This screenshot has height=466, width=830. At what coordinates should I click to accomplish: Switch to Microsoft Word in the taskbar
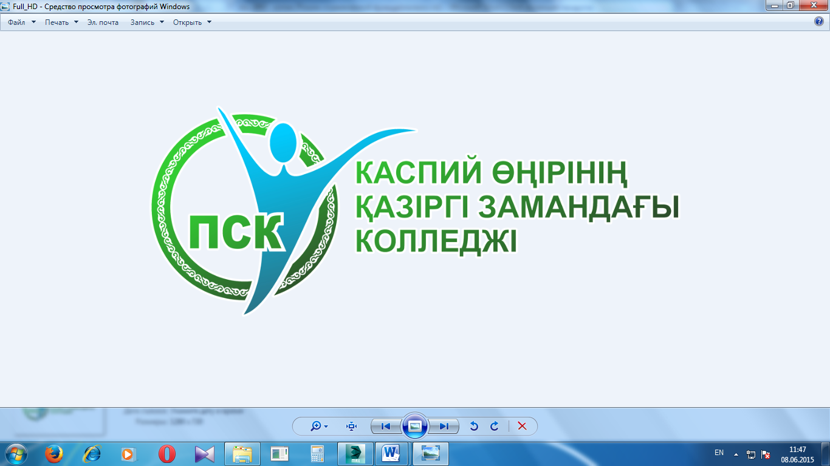(393, 454)
